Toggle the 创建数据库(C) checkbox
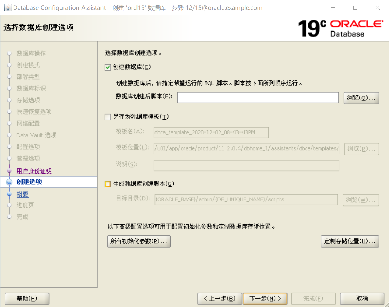 coord(108,67)
